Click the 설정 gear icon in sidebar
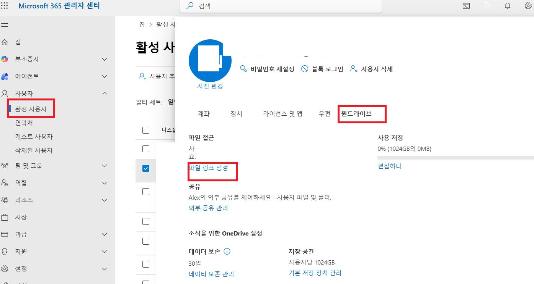 point(5,269)
